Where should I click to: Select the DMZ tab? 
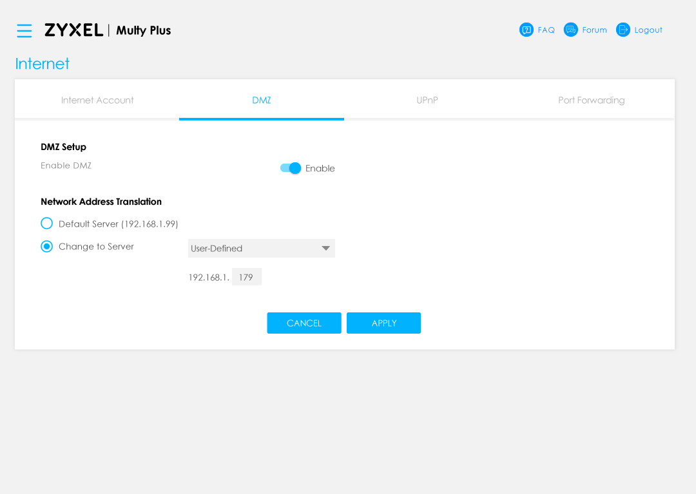tap(262, 100)
